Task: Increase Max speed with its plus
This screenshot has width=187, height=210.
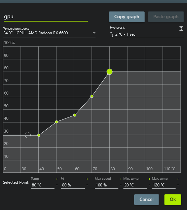Action: (121, 179)
